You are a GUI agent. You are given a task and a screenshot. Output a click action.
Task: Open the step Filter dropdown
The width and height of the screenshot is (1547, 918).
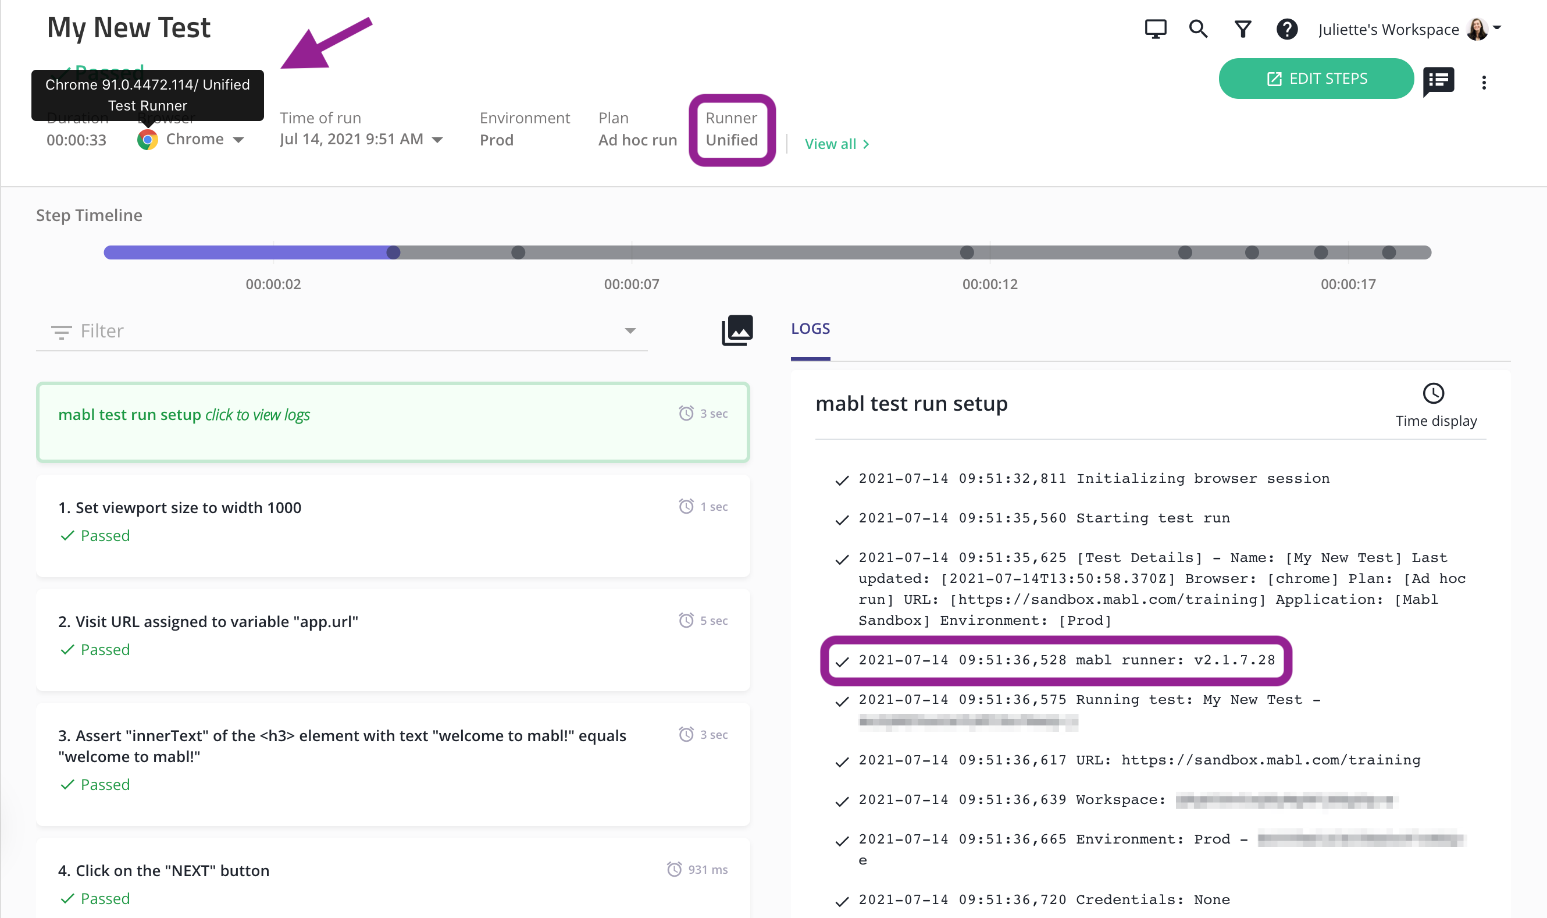pos(629,331)
